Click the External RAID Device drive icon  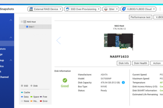(31, 9)
